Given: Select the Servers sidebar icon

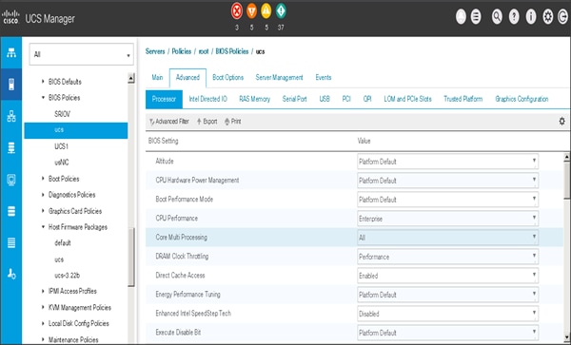Looking at the screenshot, I should 11,85.
